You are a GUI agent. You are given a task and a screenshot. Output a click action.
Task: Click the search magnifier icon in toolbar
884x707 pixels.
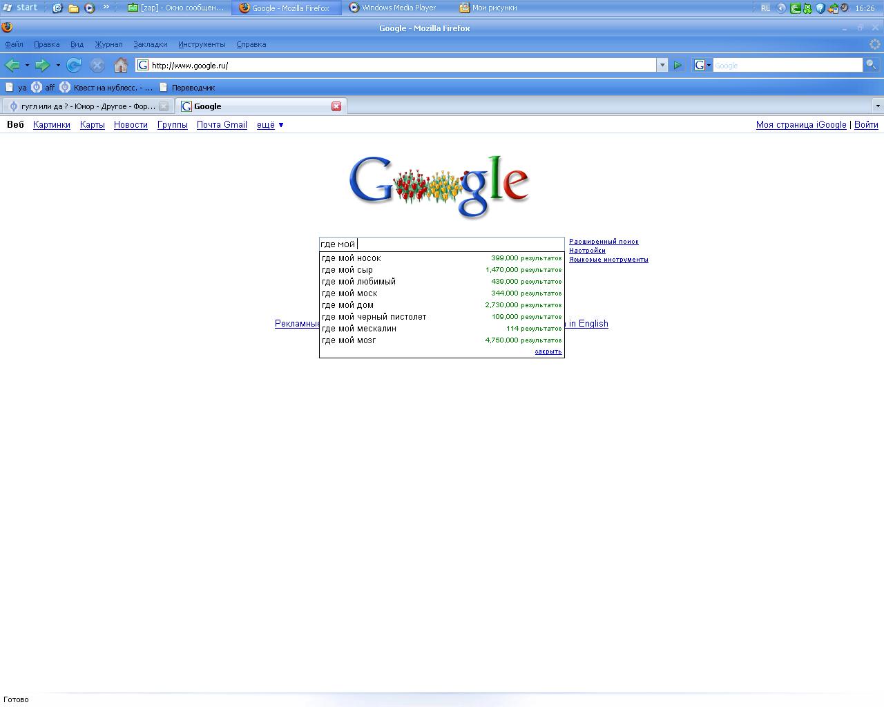[871, 65]
